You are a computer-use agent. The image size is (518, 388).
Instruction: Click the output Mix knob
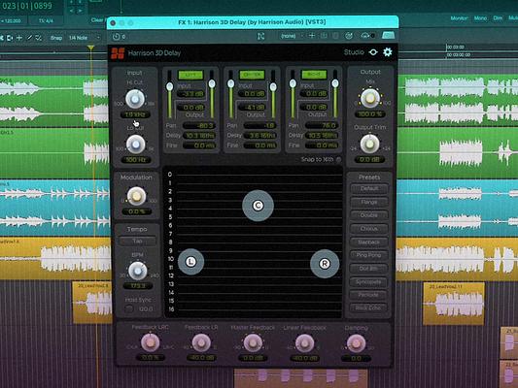pos(370,98)
